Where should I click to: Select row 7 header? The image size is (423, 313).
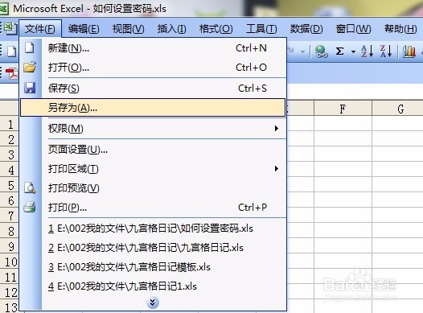[x=10, y=216]
